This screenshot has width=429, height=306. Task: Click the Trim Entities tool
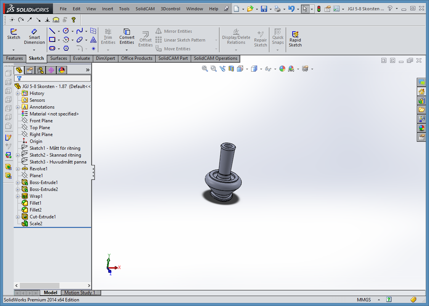point(108,37)
